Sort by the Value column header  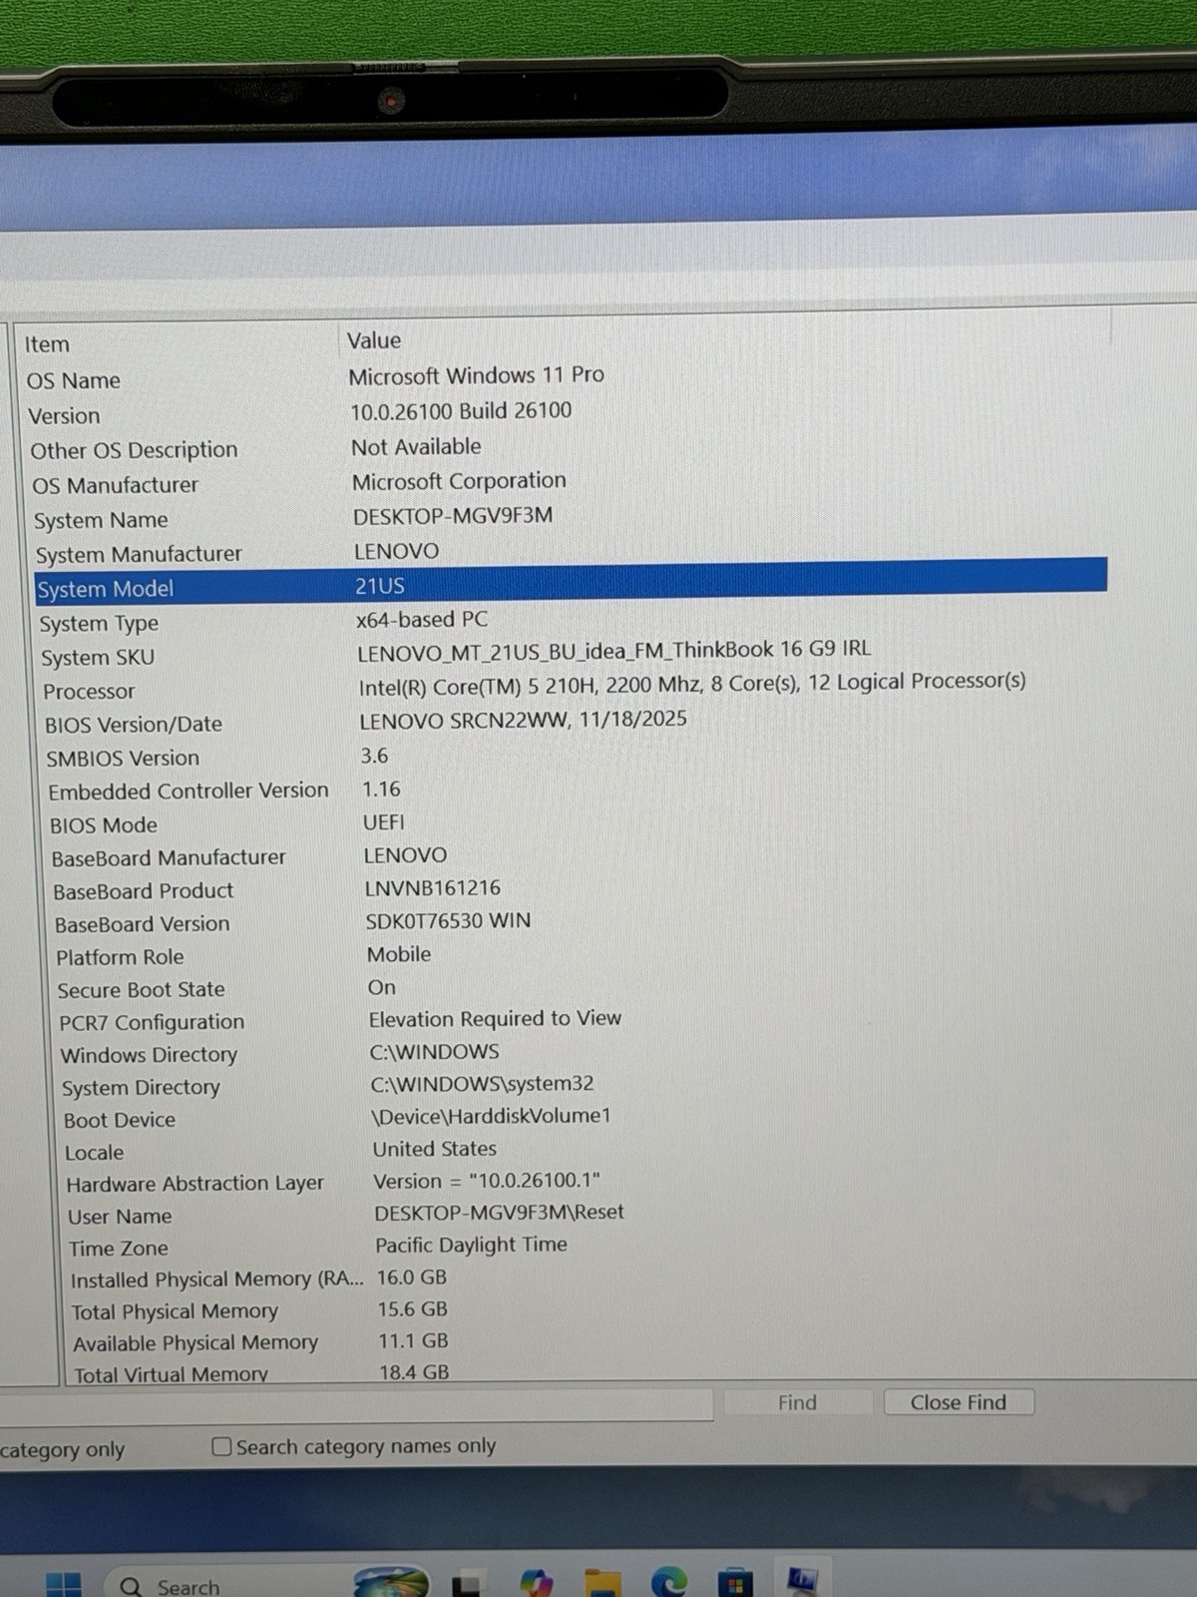(374, 340)
